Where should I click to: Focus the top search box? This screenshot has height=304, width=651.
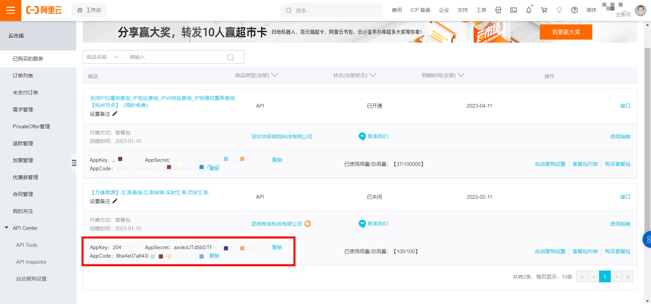332,10
